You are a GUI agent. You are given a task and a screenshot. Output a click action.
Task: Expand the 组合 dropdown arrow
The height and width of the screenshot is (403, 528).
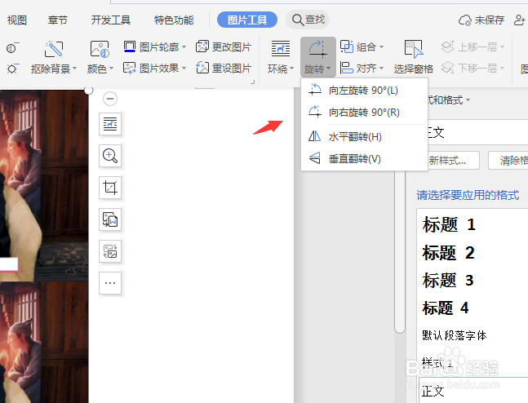click(x=381, y=46)
